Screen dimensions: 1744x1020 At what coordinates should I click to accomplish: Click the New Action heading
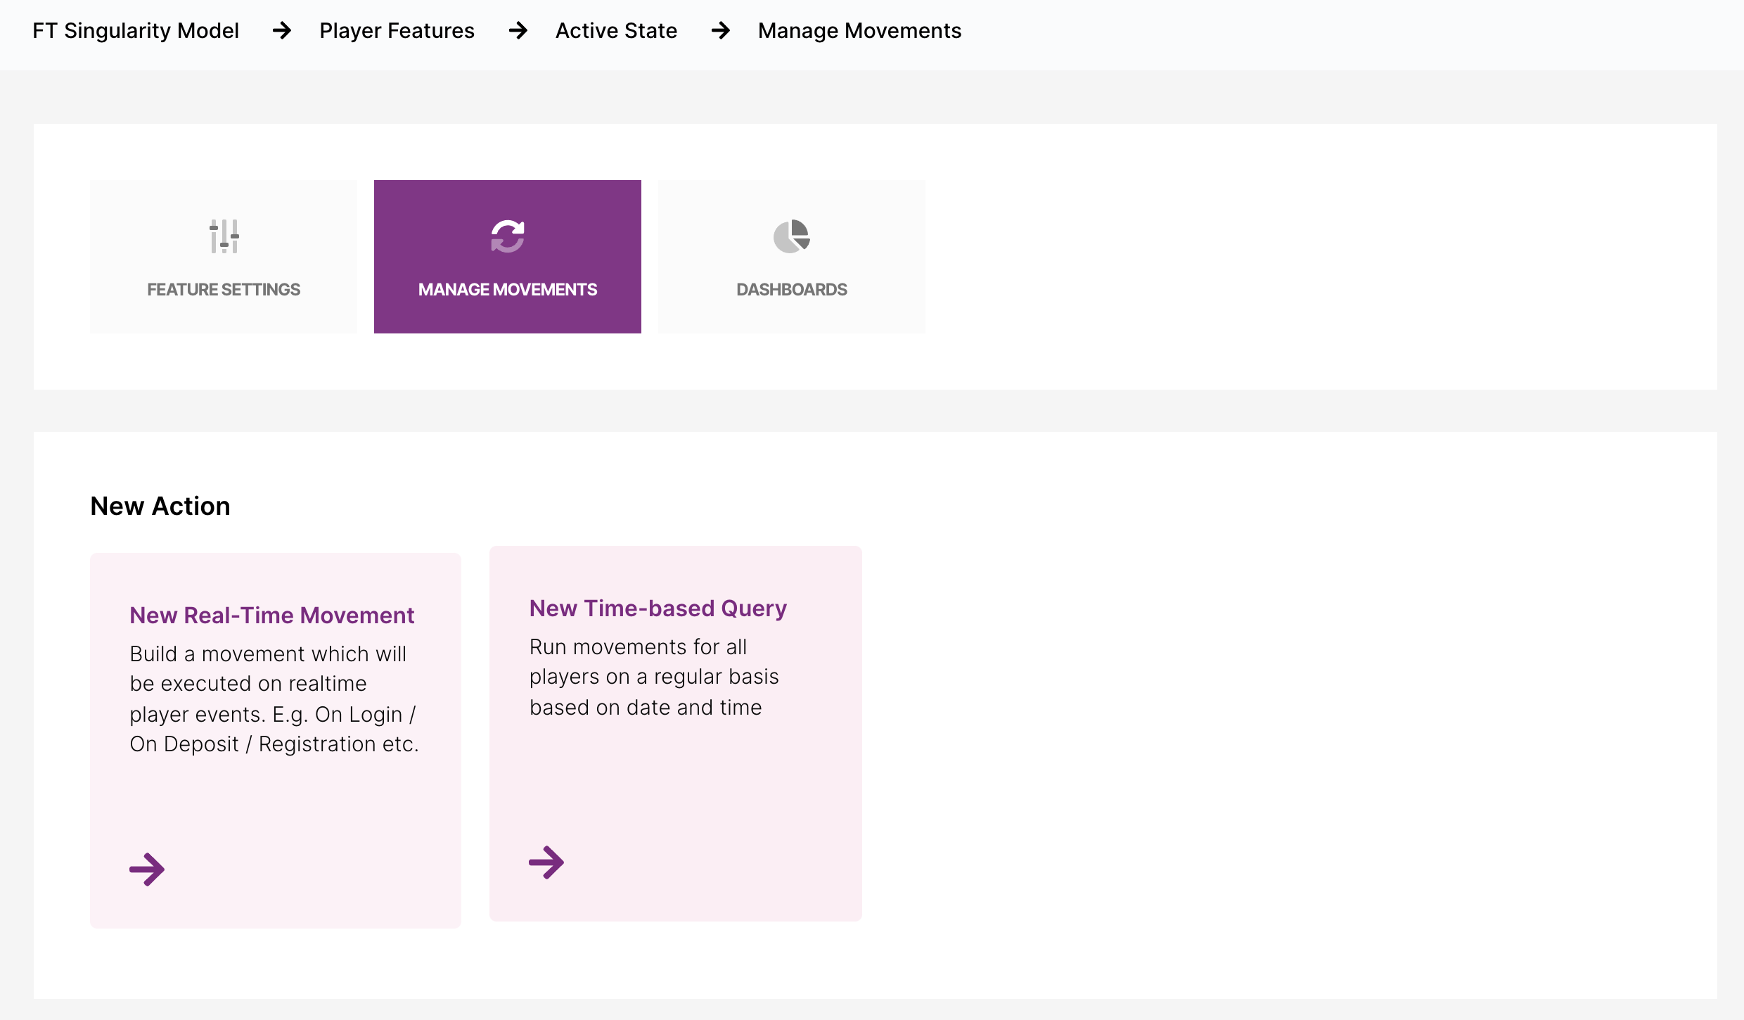pos(160,506)
